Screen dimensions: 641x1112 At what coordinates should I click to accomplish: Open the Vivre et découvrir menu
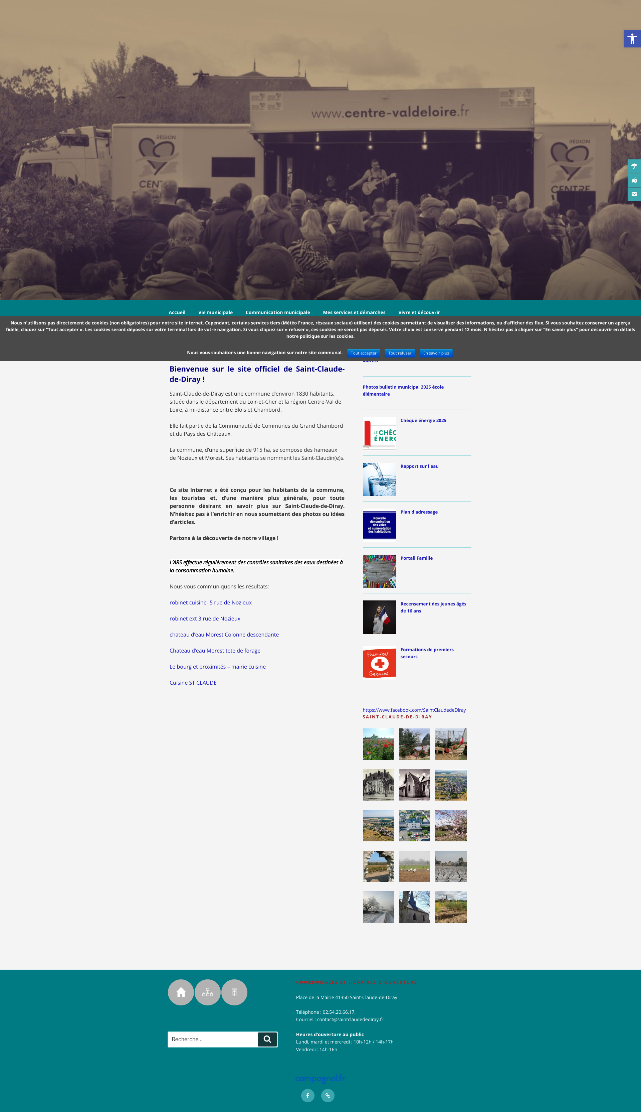[x=419, y=312]
